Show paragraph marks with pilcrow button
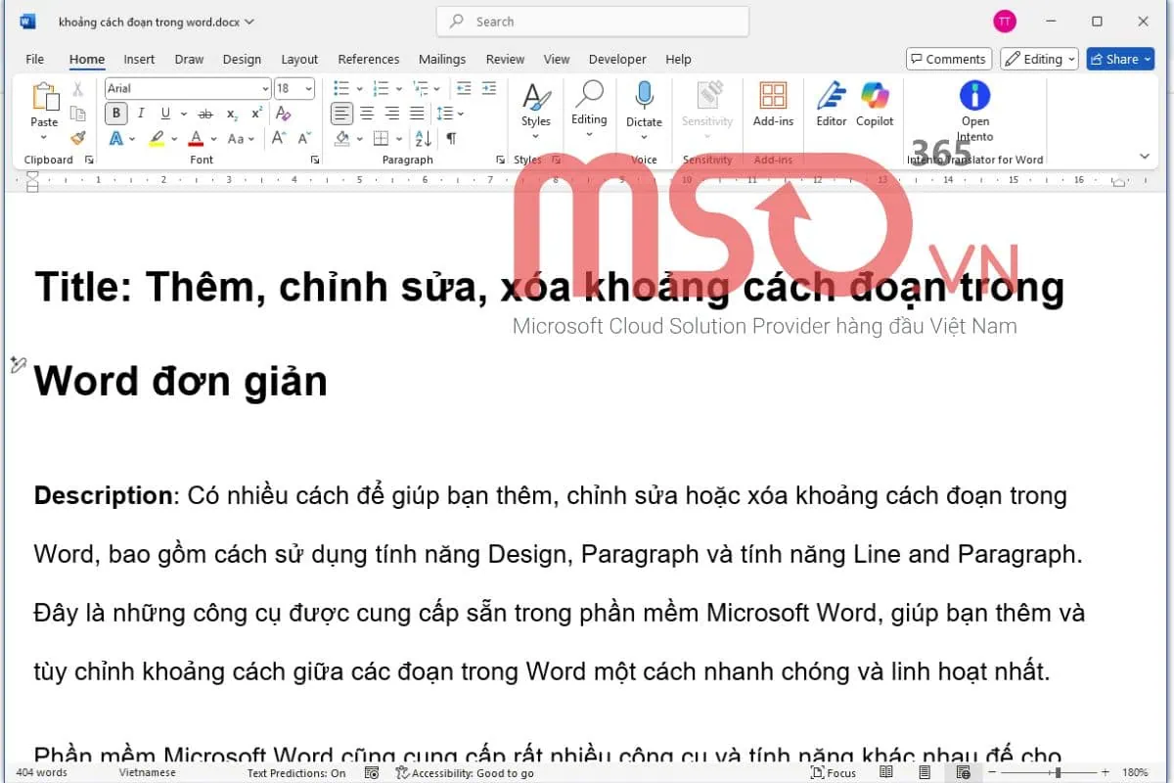Screen dimensions: 1174x783 [x=451, y=138]
